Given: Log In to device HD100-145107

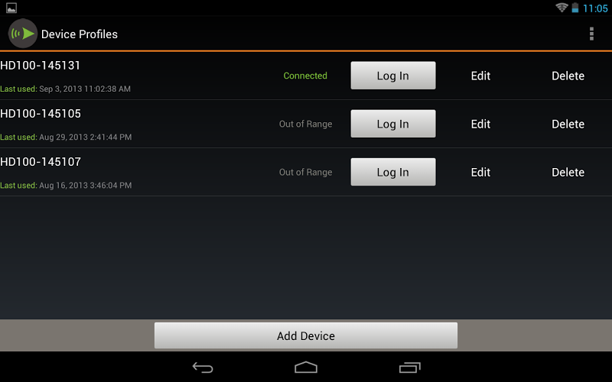Looking at the screenshot, I should click(x=393, y=172).
